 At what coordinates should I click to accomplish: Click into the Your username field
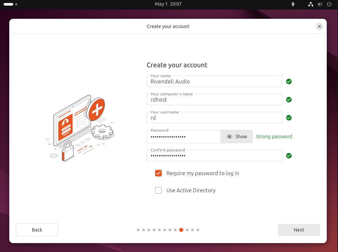point(214,118)
